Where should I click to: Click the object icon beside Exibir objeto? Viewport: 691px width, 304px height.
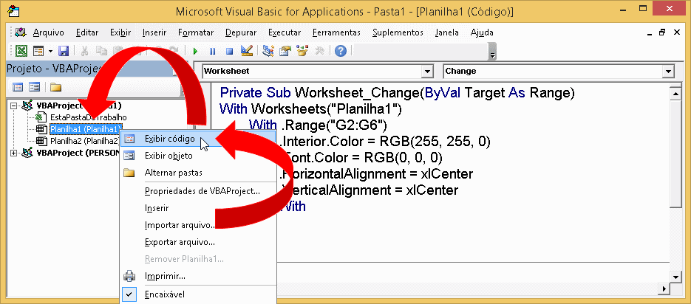point(129,156)
